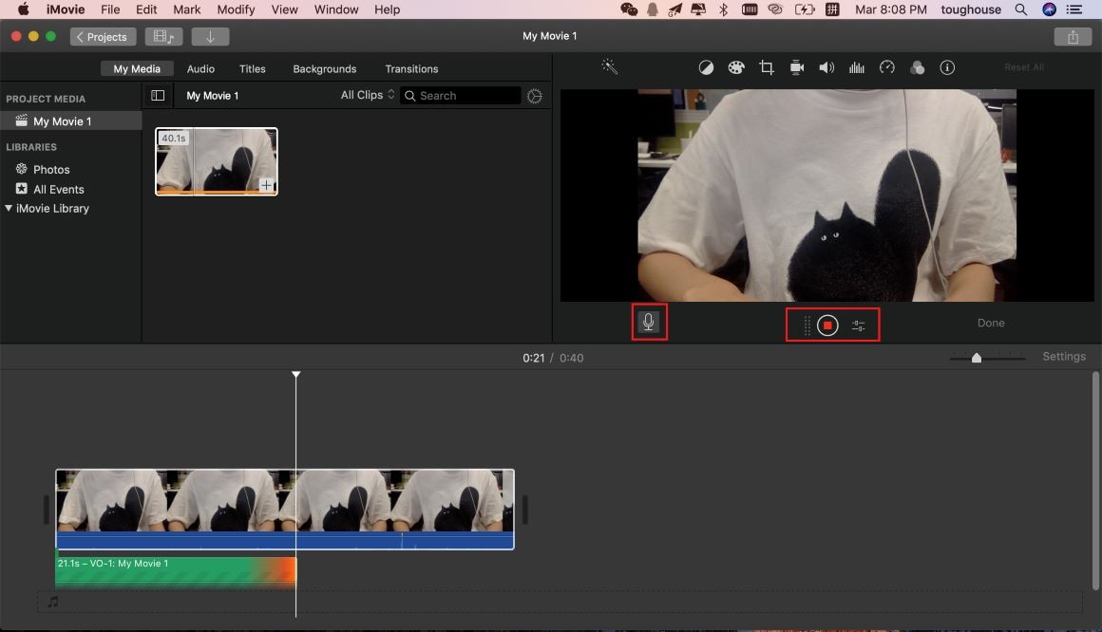Screen dimensions: 1102x632
Task: Switch to the Titles tab
Action: coord(253,69)
